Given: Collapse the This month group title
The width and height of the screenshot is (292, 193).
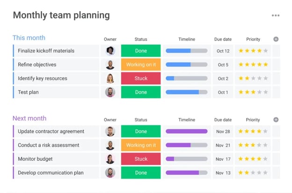Looking at the screenshot, I should (x=29, y=38).
